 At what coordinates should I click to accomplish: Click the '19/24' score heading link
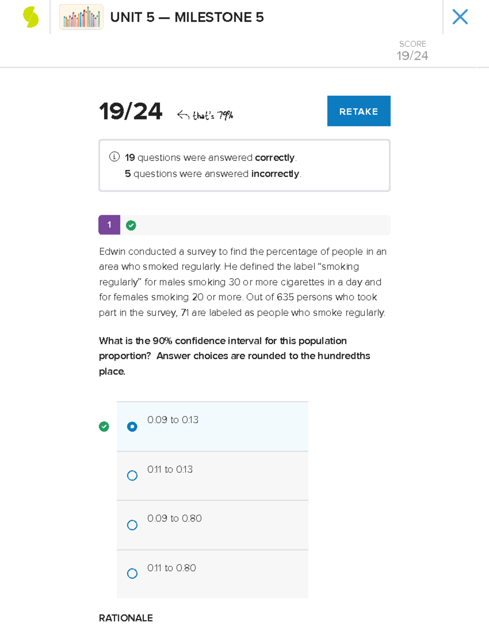(130, 111)
